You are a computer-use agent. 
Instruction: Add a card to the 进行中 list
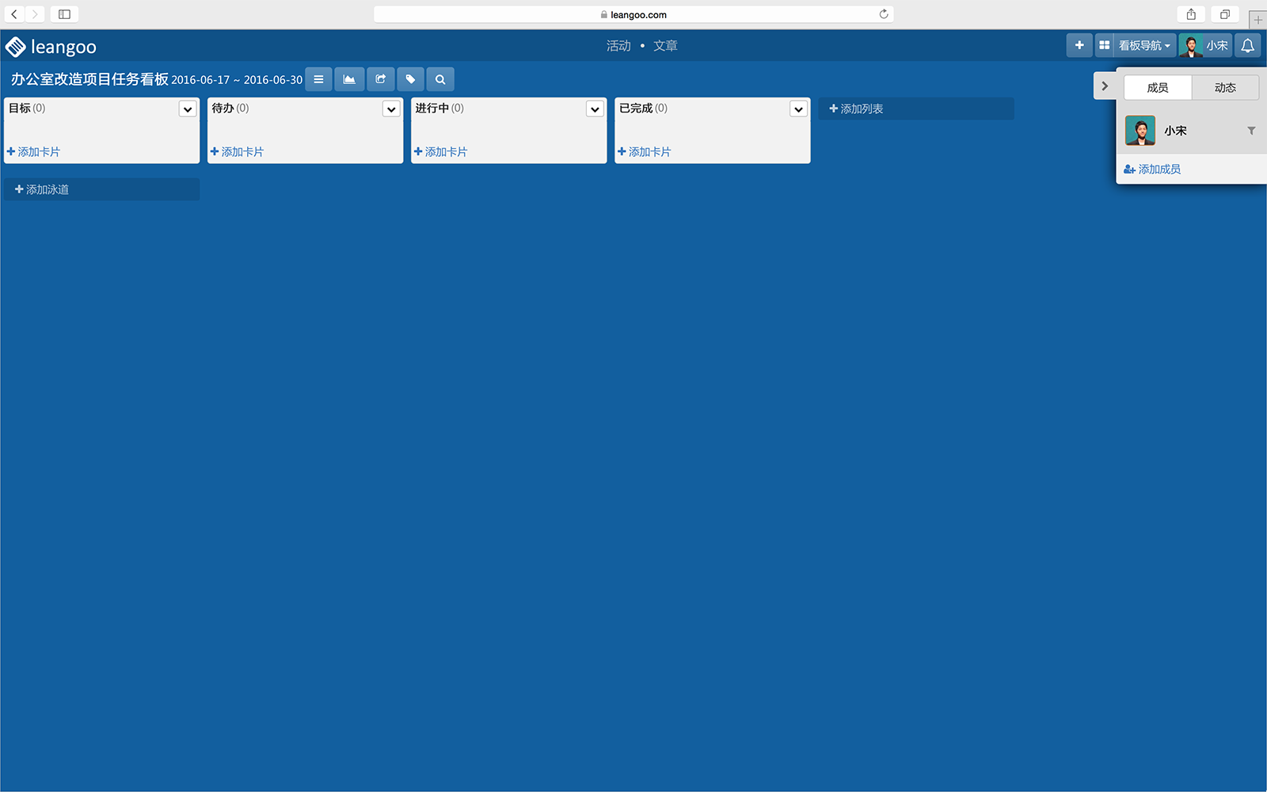tap(440, 151)
